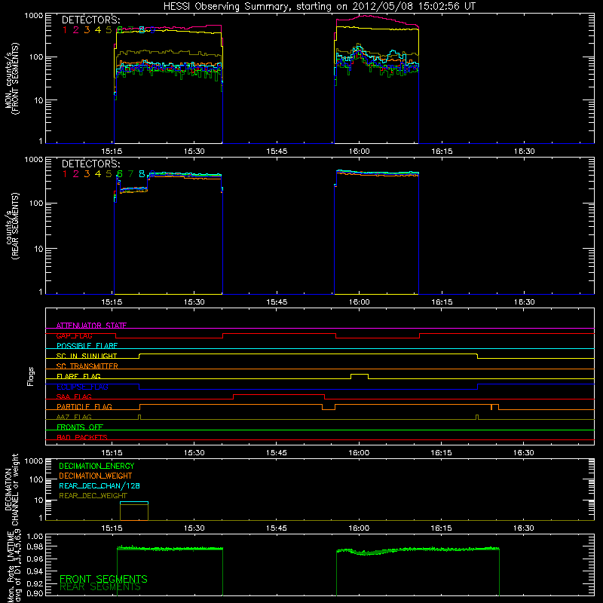The width and height of the screenshot is (603, 603).
Task: Click the REAR SEGMENTS livetime legend label
Action: click(100, 587)
